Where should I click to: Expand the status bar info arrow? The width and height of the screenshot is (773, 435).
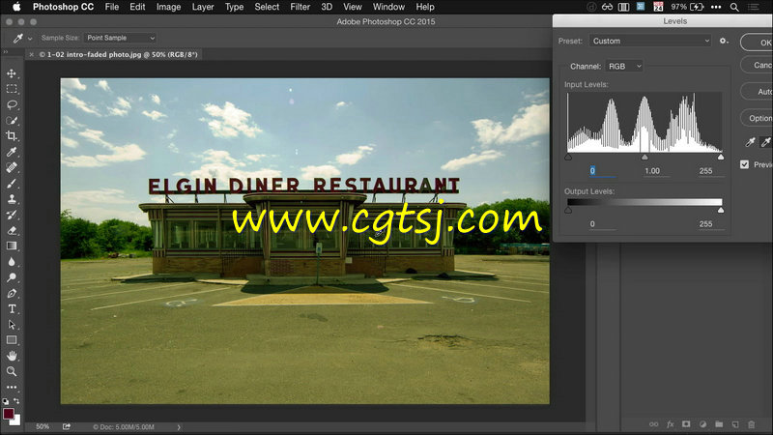[x=179, y=427]
